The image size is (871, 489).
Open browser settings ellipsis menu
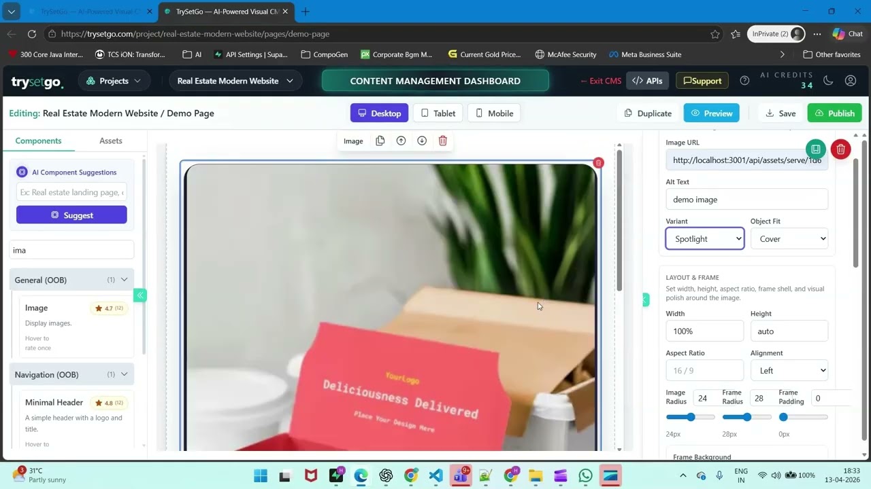[x=817, y=34]
